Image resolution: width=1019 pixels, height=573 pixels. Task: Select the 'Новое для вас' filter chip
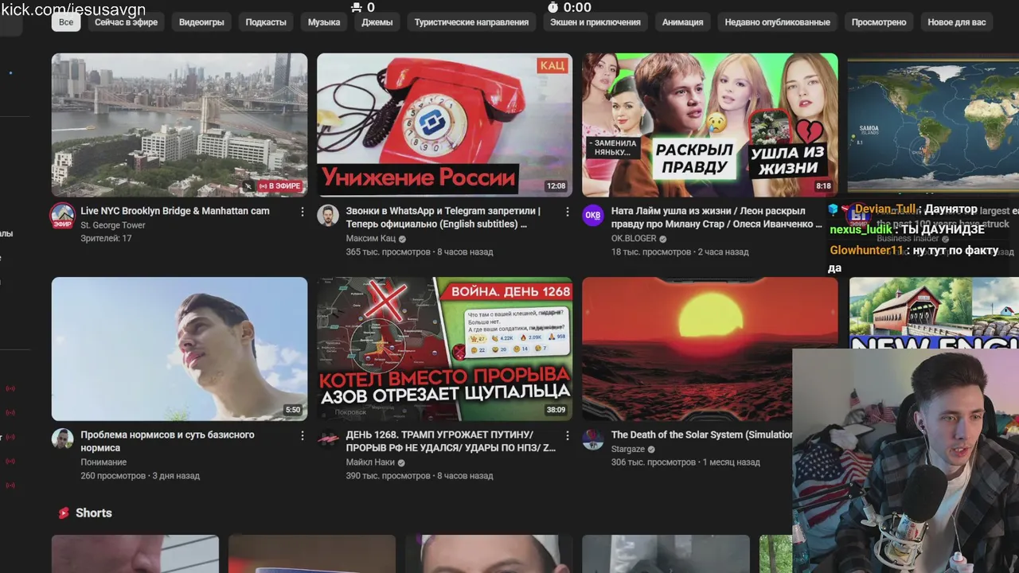(x=957, y=22)
